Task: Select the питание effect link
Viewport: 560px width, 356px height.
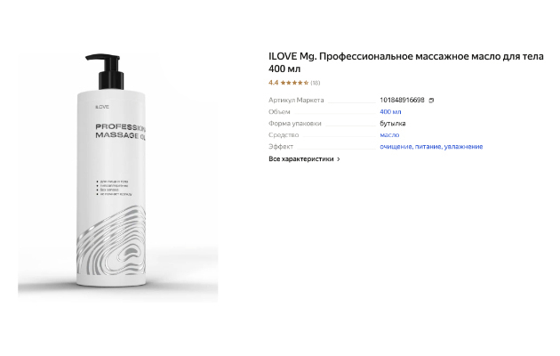Action: pyautogui.click(x=428, y=147)
